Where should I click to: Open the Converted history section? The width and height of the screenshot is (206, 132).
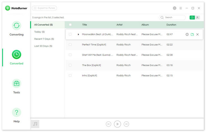[16, 57]
